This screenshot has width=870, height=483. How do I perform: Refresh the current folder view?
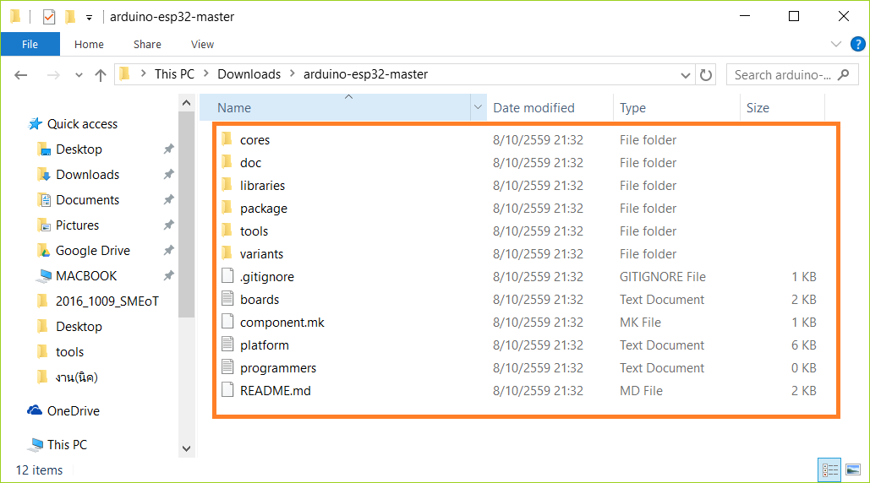[706, 75]
